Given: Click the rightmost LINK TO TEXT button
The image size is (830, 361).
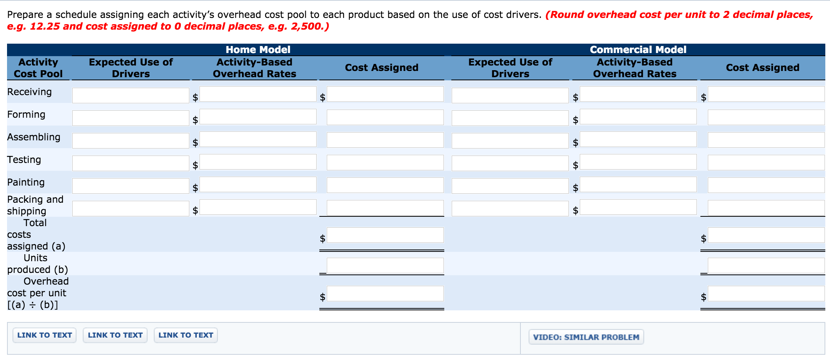Looking at the screenshot, I should pos(186,335).
